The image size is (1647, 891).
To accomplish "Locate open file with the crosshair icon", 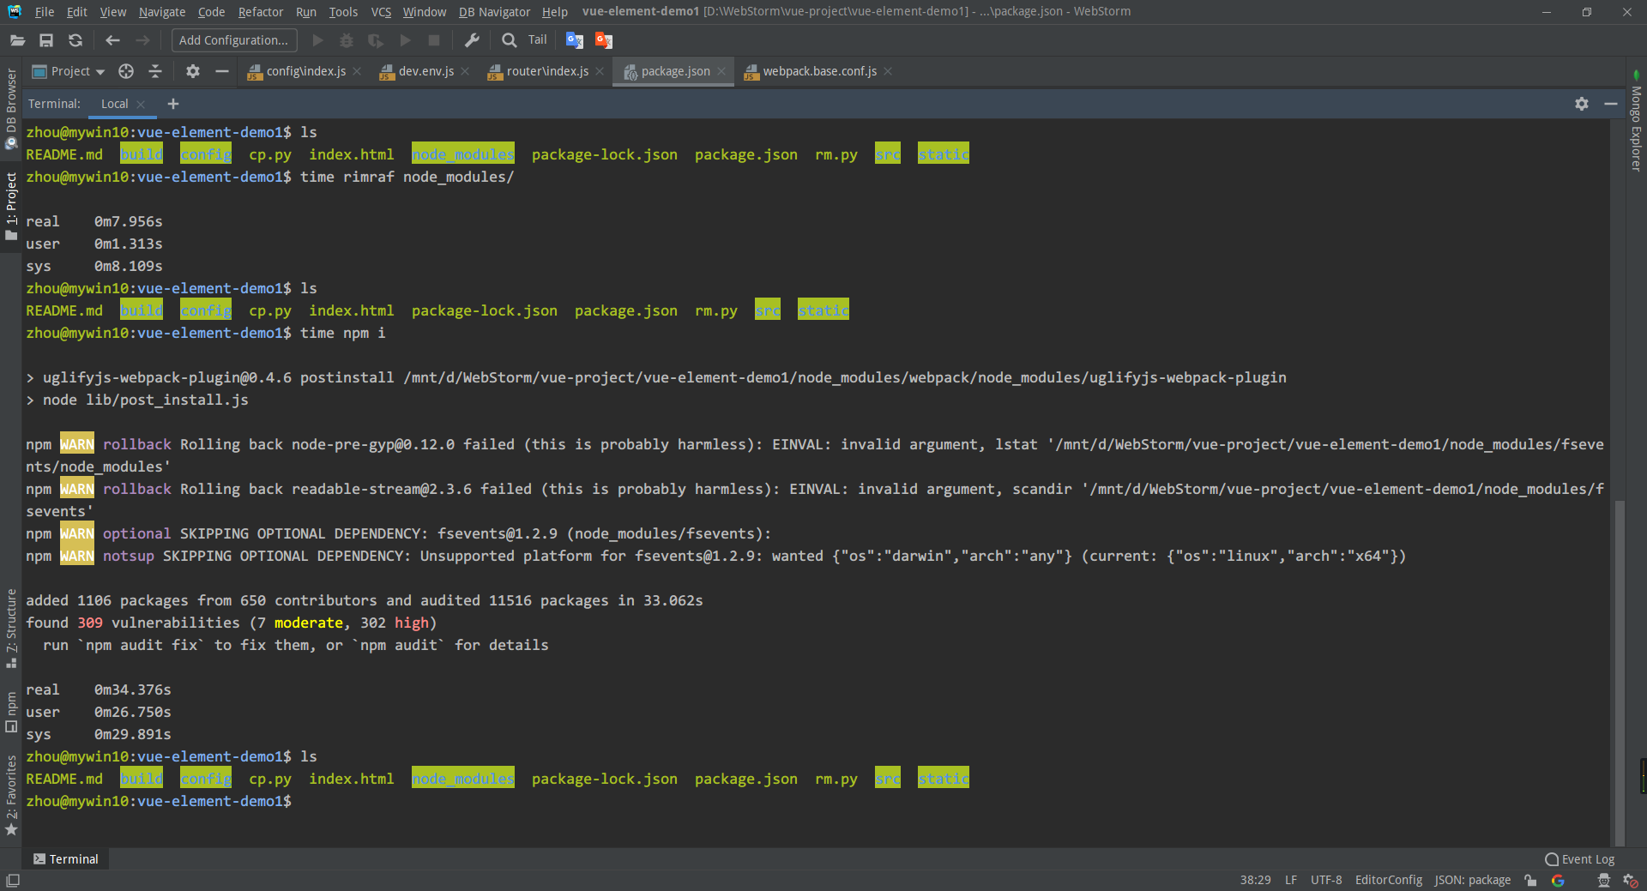I will pos(125,71).
